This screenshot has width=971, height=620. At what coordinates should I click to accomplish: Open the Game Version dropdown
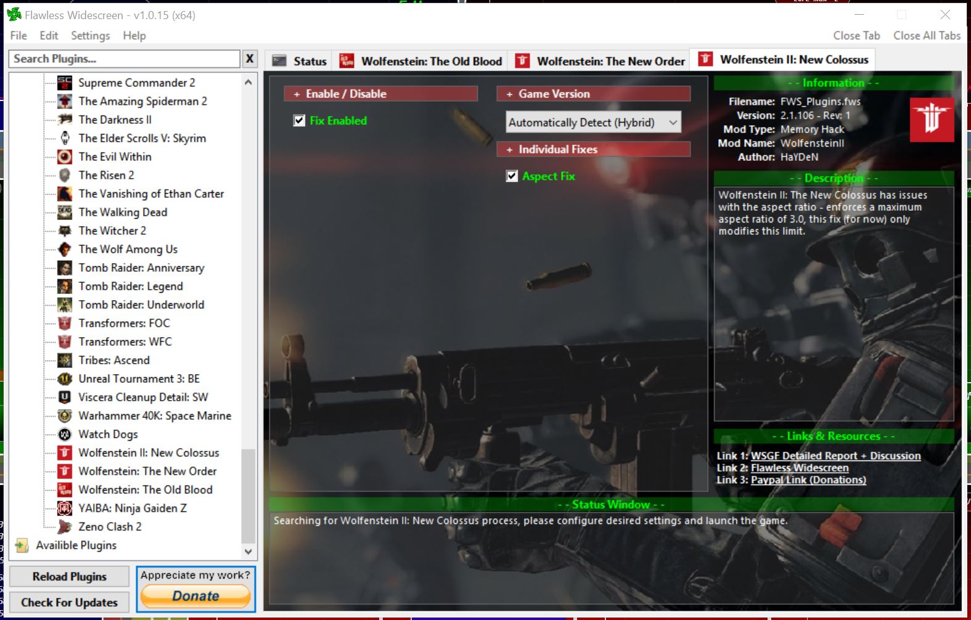[x=593, y=122]
